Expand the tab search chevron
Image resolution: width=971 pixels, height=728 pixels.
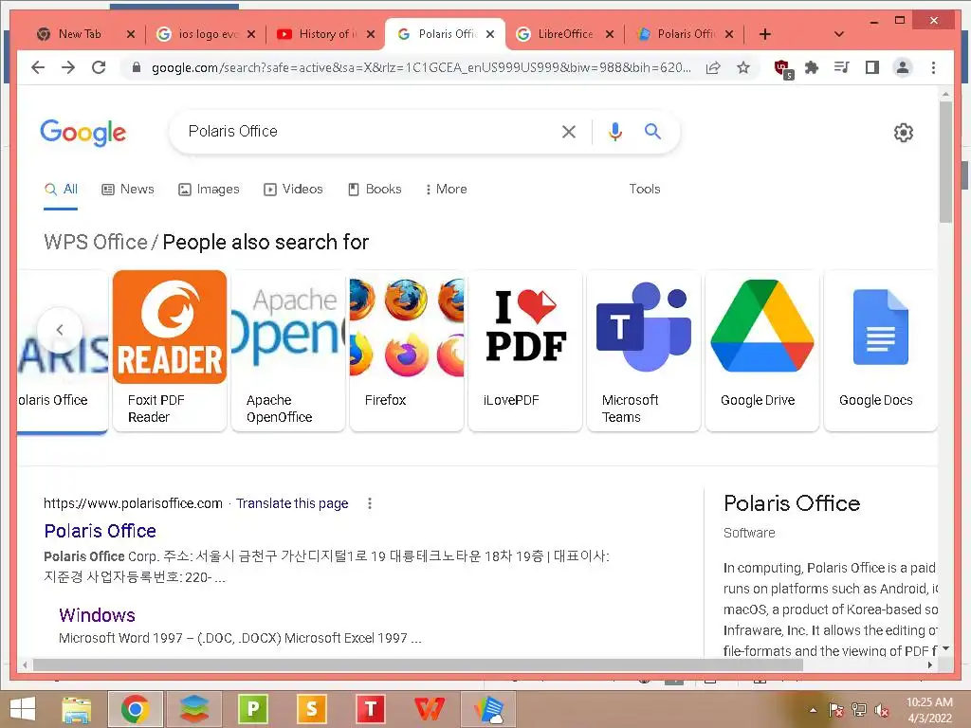pos(839,34)
